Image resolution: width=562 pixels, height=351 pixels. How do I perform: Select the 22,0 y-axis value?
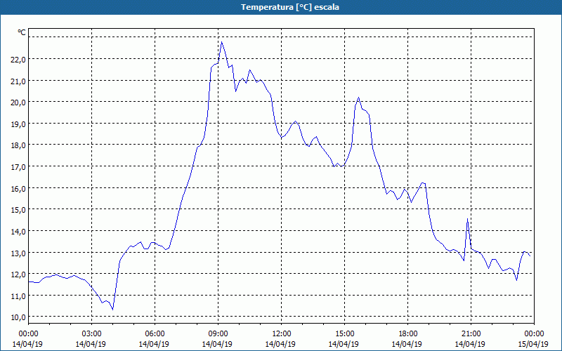pos(18,60)
